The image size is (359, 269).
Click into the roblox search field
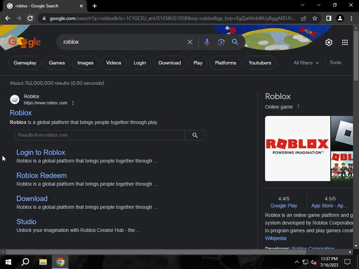click(x=124, y=42)
